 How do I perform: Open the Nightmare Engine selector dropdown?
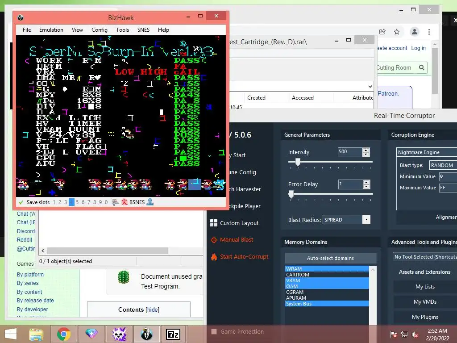coord(427,152)
